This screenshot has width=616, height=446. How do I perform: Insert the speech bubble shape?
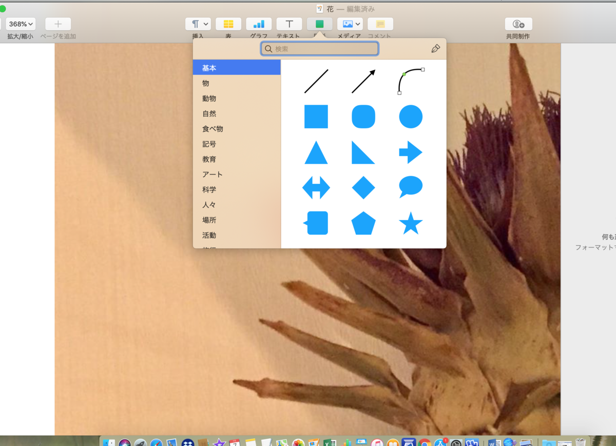[411, 187]
